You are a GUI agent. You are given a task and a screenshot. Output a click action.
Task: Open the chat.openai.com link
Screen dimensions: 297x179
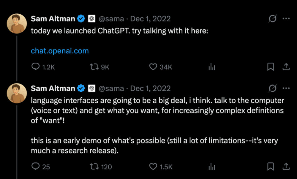(60, 51)
